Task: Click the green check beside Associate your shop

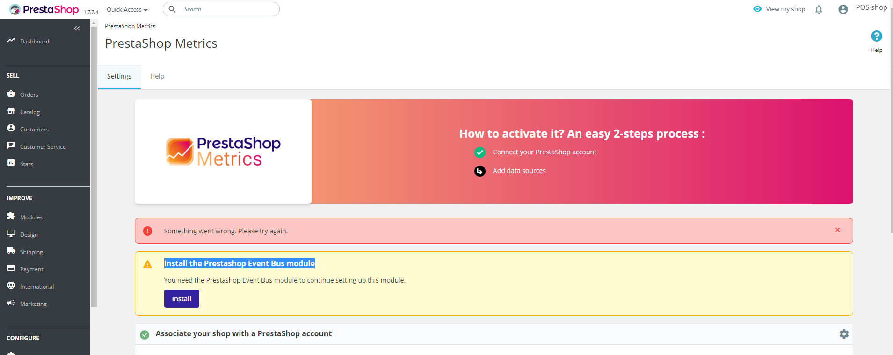Action: pos(145,335)
